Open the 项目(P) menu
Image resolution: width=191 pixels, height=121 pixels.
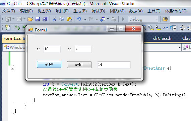[62, 11]
